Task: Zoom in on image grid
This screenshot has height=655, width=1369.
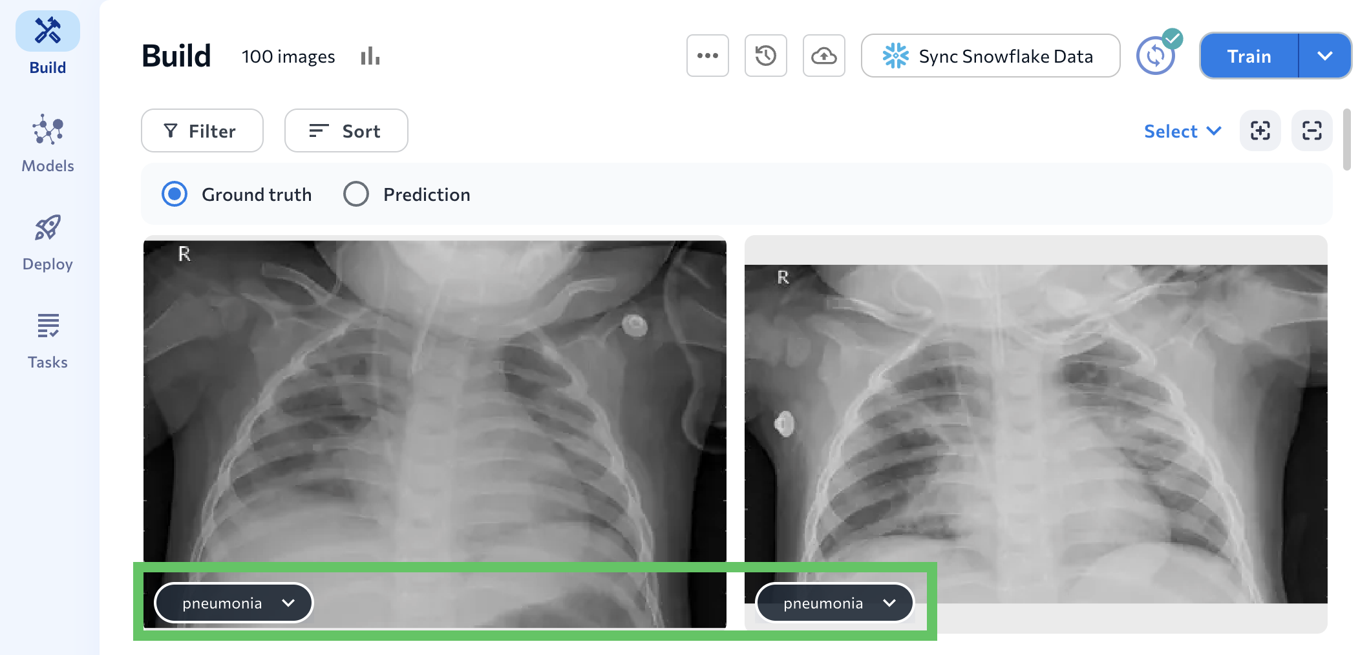Action: [x=1260, y=130]
